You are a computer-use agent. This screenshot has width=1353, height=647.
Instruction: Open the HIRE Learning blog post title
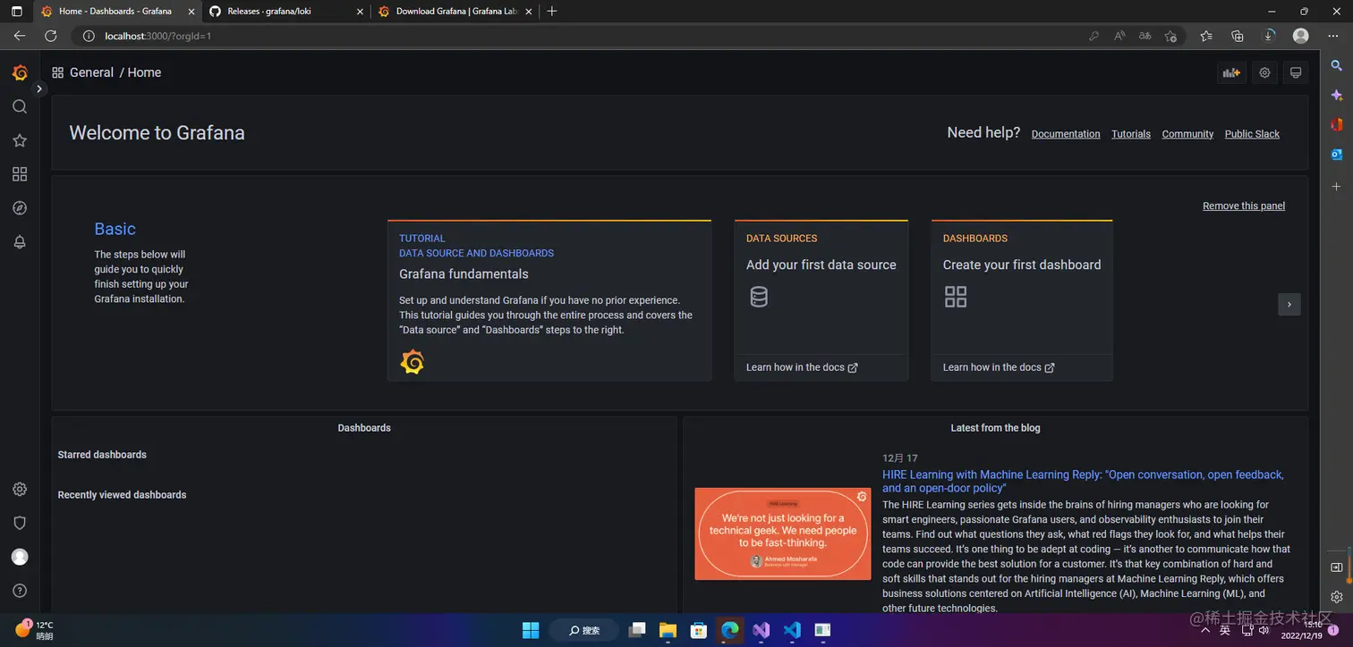pyautogui.click(x=1083, y=481)
